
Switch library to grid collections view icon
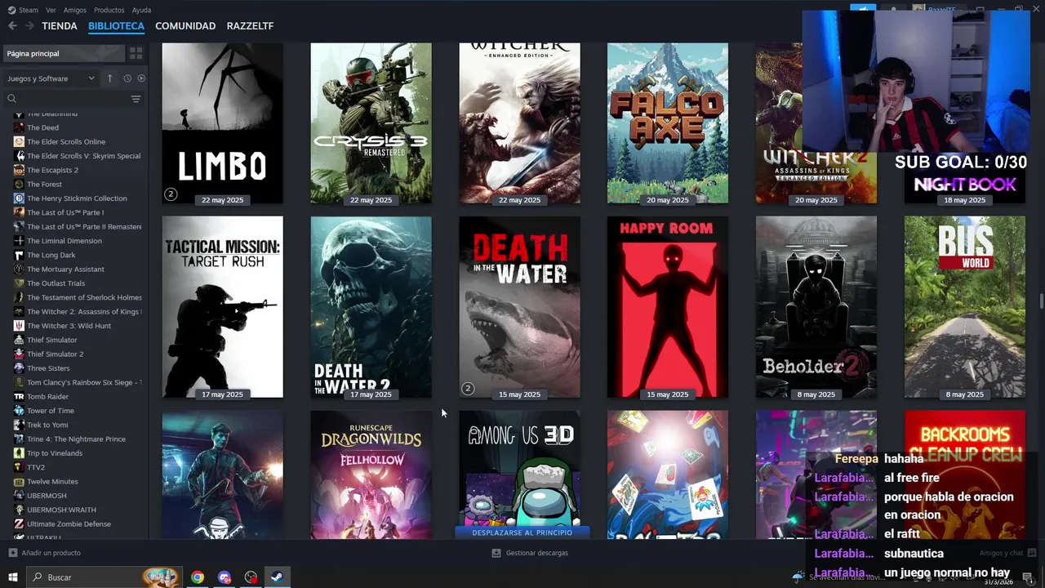click(136, 53)
